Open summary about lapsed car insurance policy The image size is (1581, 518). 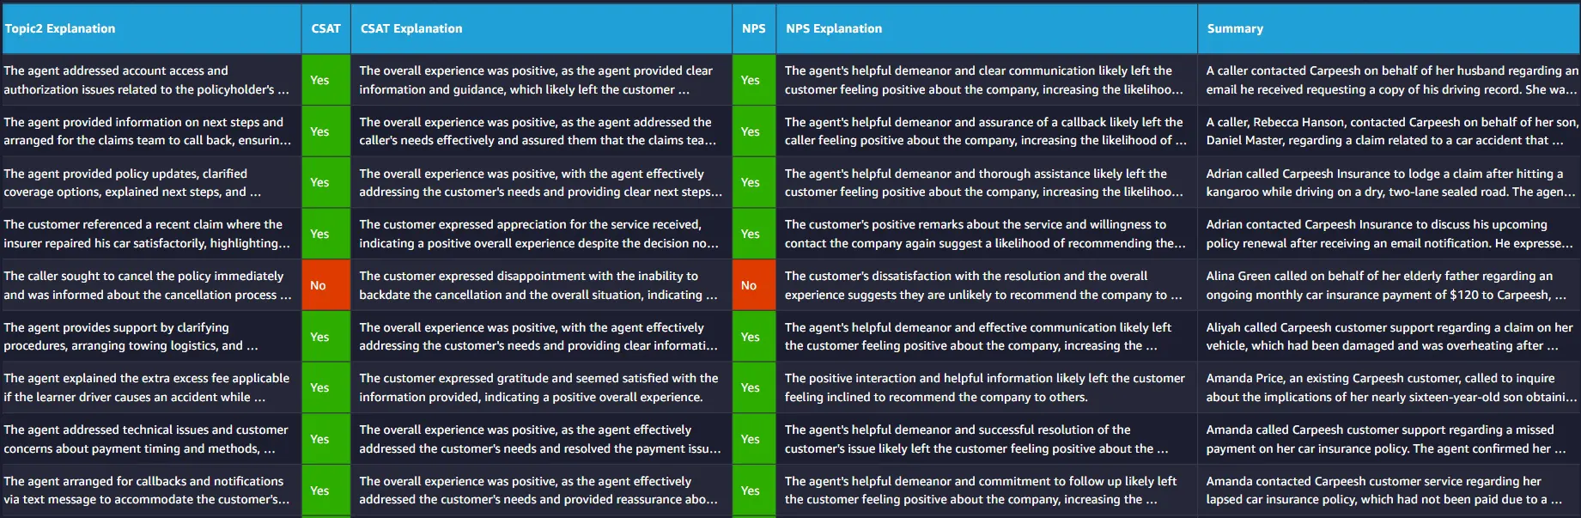pyautogui.click(x=1389, y=491)
